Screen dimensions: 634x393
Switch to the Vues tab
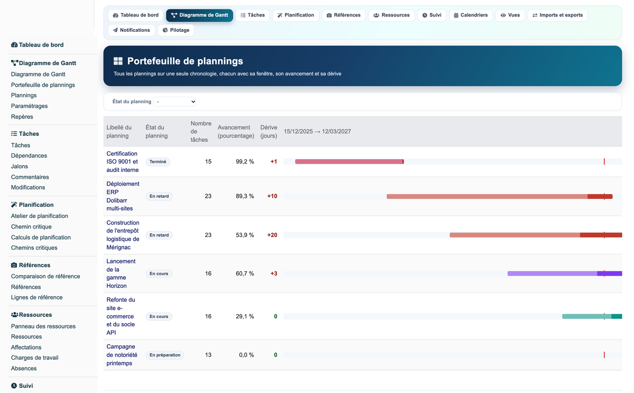coord(510,15)
